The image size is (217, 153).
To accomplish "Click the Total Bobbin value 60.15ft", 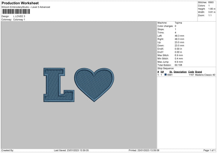I will pyautogui.click(x=178, y=65).
